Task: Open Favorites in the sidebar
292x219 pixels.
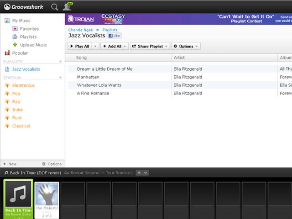Action: (x=29, y=29)
